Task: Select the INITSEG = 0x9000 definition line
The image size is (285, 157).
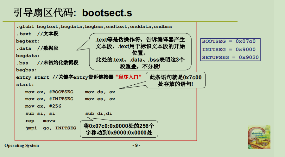Action: tap(229, 49)
